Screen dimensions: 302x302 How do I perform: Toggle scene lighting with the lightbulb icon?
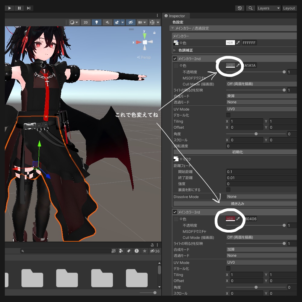(x=97, y=22)
